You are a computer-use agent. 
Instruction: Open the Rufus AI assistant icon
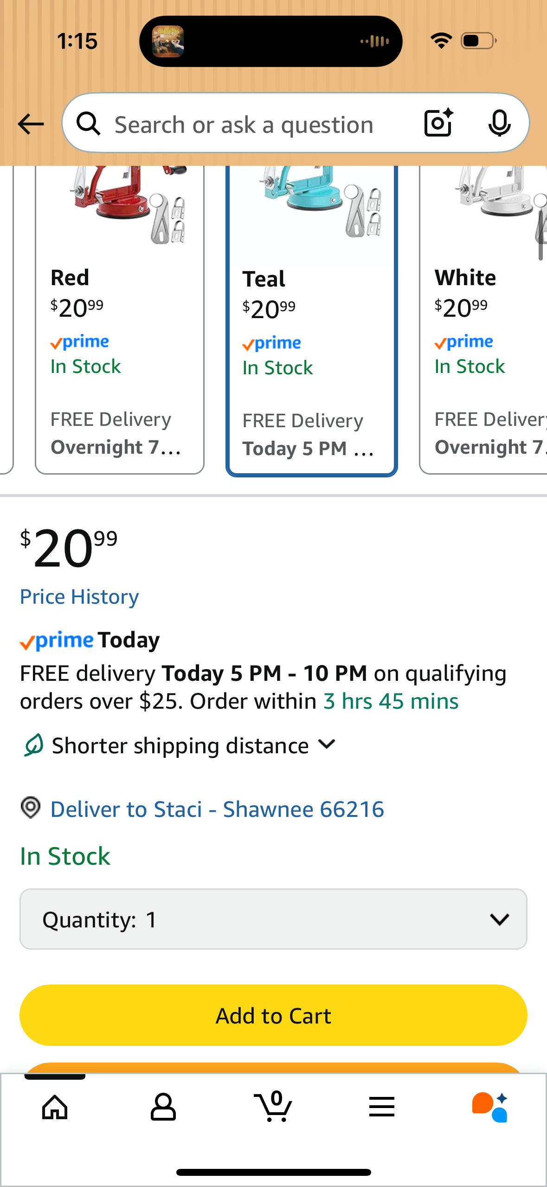[x=490, y=1107]
